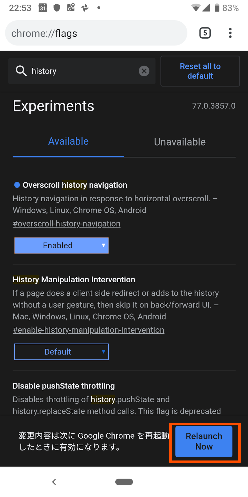
Task: Clear the history search query
Action: (x=144, y=71)
